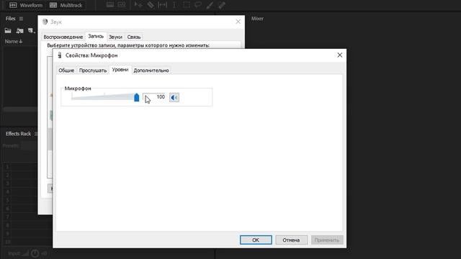Viewport: 461px width, 259px height.
Task: Open the Files panel menu icon
Action: click(21, 19)
